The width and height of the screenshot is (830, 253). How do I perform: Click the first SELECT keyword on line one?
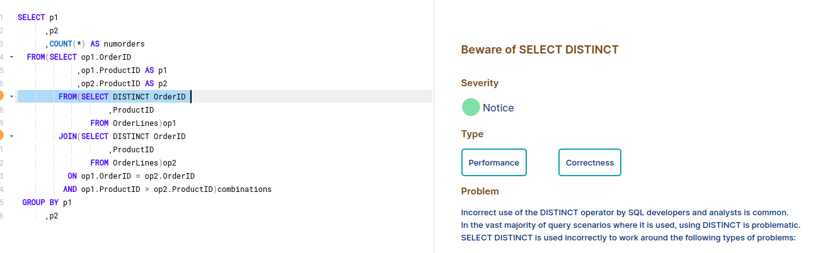click(32, 18)
